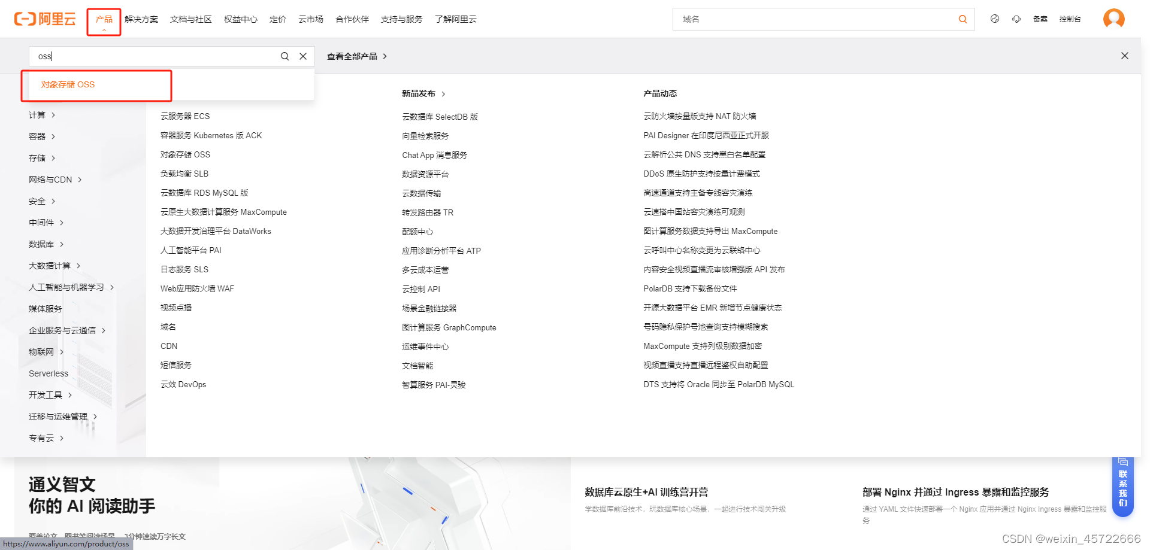Open the CDN product link
The height and width of the screenshot is (550, 1150).
(169, 346)
